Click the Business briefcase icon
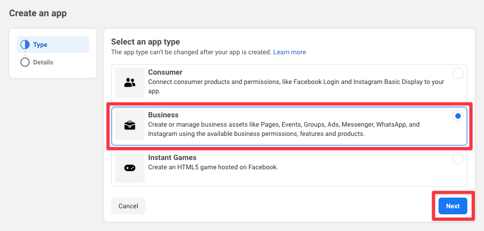This screenshot has height=231, width=484. coord(130,125)
